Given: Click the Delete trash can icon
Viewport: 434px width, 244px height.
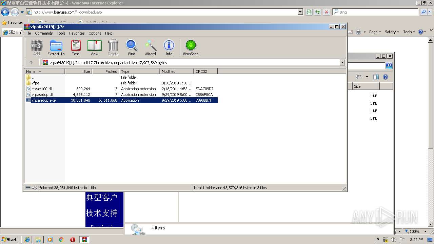Looking at the screenshot, I should (113, 48).
